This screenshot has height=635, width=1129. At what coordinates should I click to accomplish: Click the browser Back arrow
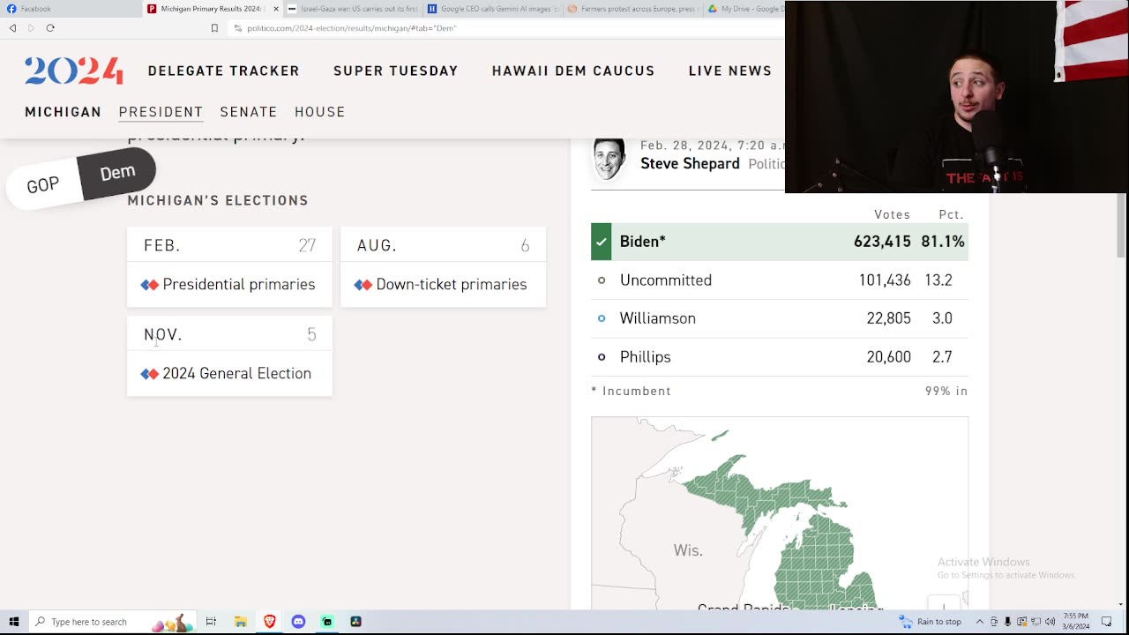pyautogui.click(x=12, y=28)
